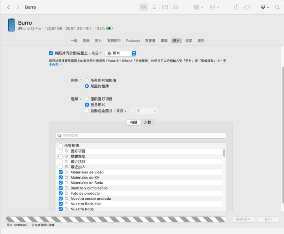The image size is (284, 234).
Task: Open the 上週 period dropdown
Action: 144,111
